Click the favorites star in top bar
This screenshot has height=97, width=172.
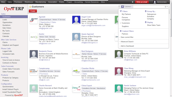[x=132, y=2]
